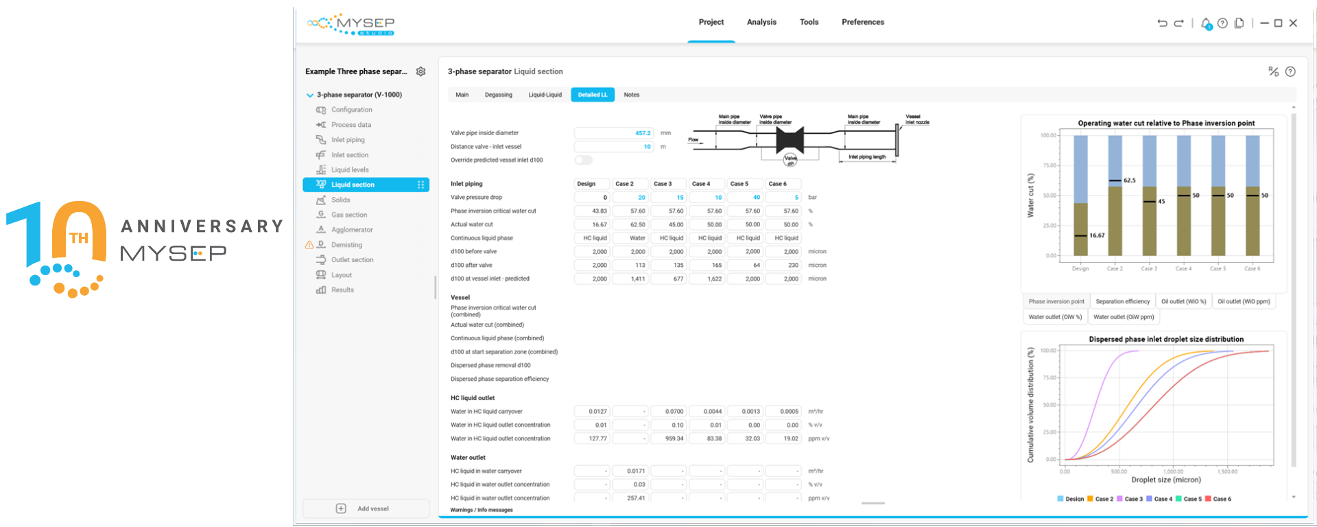Viewport: 1317px width, 527px height.
Task: Click the Design legend color swatch
Action: [1060, 499]
